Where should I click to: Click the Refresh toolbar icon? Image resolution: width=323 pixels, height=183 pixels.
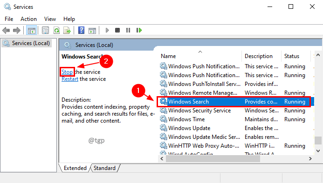click(56, 30)
